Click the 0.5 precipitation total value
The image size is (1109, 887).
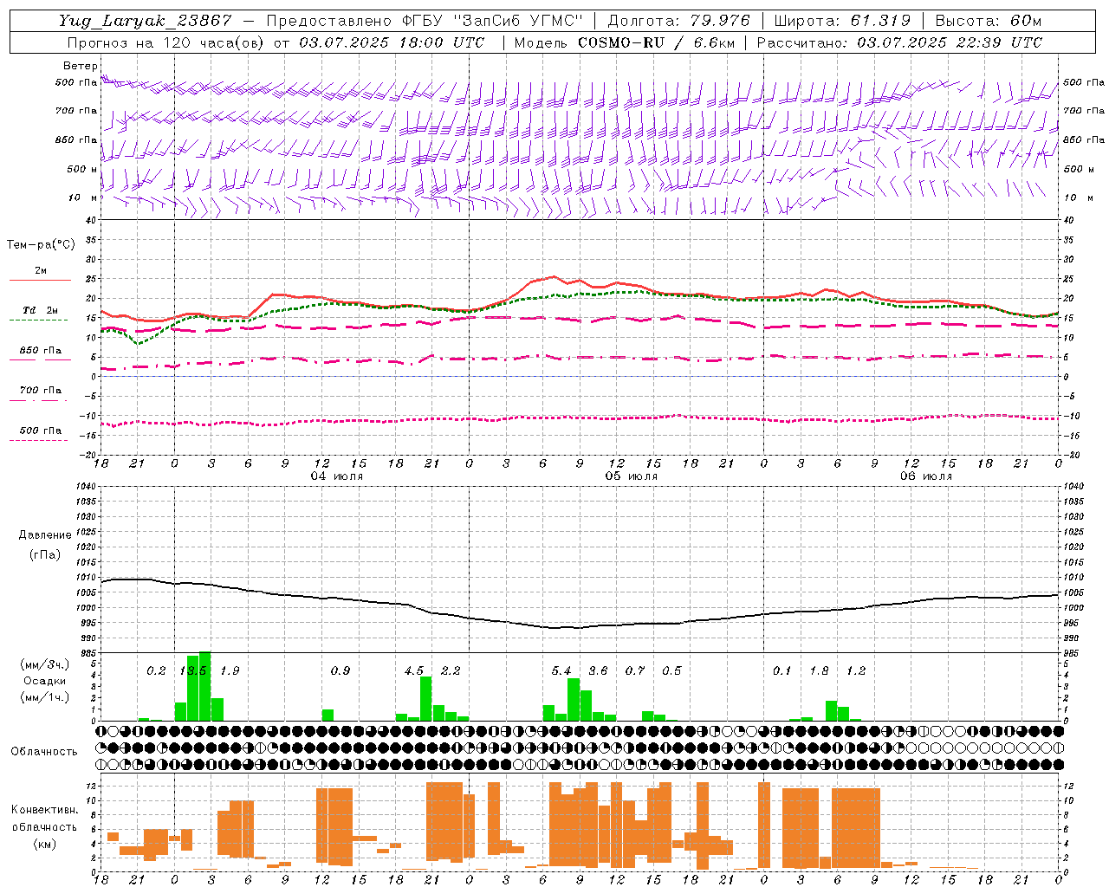coord(671,671)
